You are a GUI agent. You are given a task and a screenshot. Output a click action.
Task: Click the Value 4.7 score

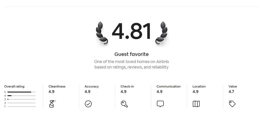tap(231, 92)
